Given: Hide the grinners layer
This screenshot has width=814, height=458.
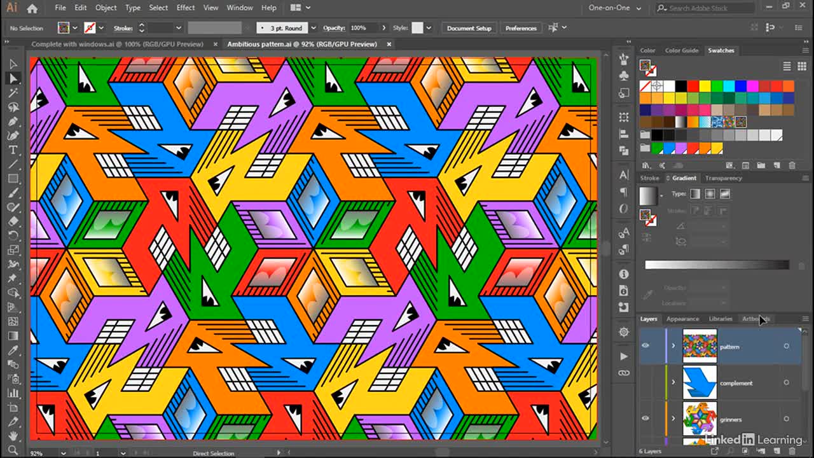Looking at the screenshot, I should click(645, 419).
